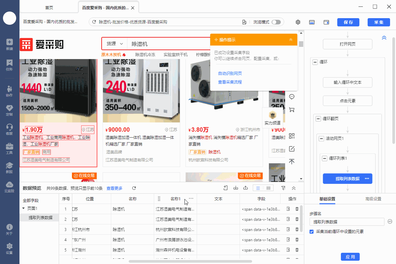Image resolution: width=396 pixels, height=264 pixels.
Task: Select the 输入循环中文本 workflow step
Action: [347, 82]
